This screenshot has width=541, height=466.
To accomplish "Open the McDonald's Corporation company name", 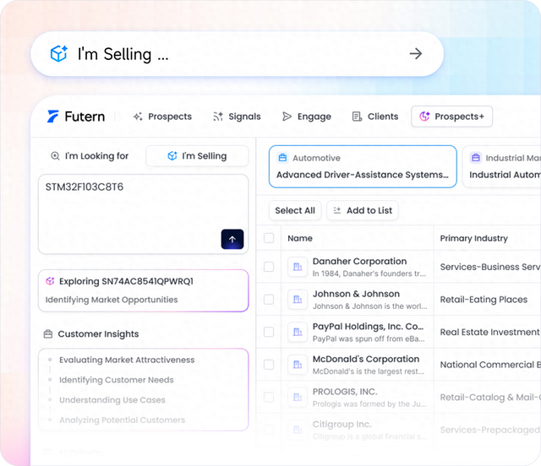I will [366, 359].
